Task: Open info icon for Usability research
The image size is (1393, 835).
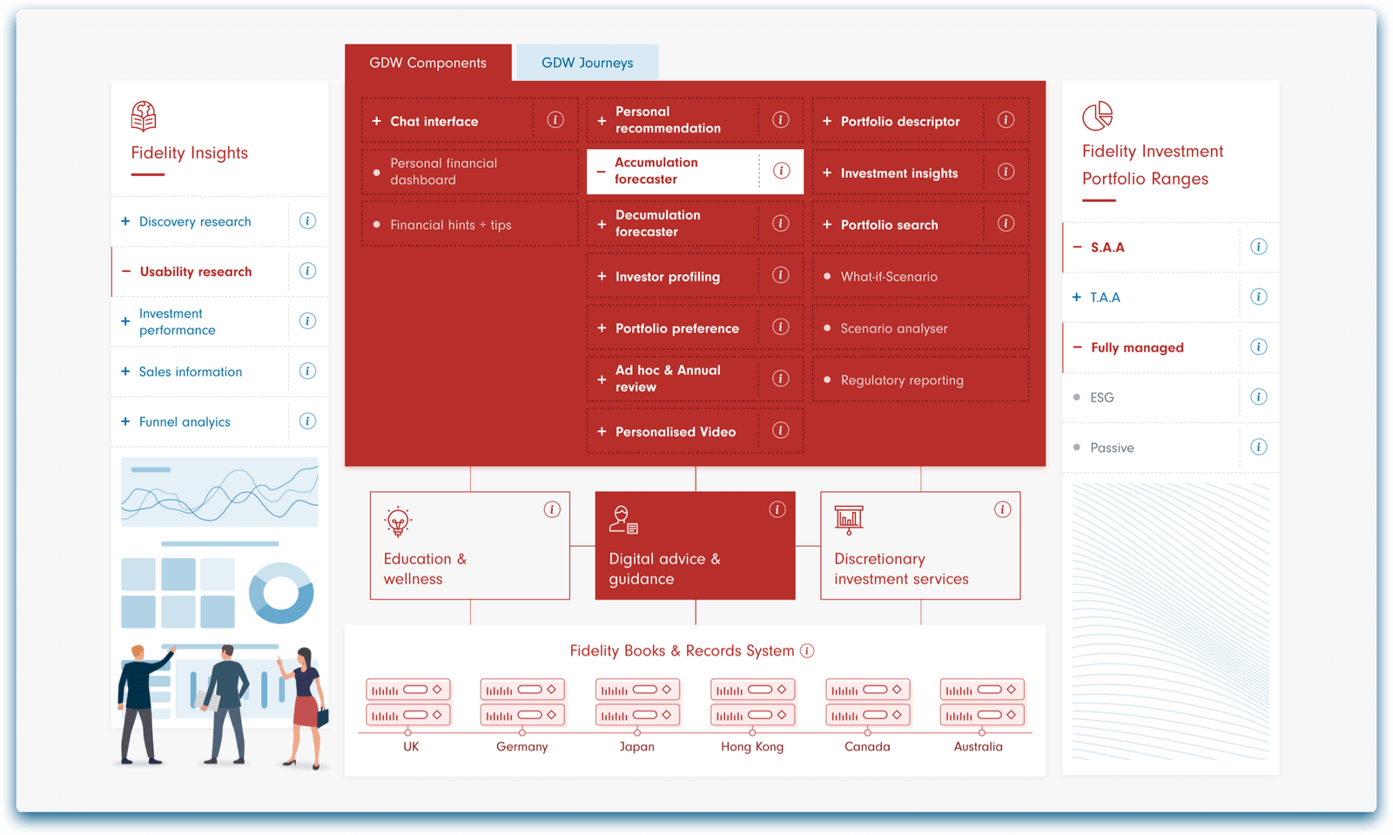Action: (307, 271)
